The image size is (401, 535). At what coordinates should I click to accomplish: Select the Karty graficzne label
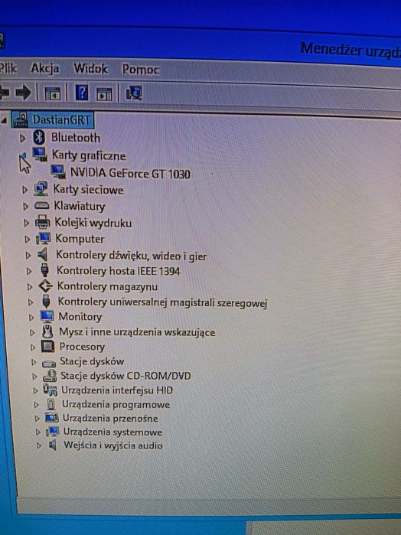tap(89, 155)
